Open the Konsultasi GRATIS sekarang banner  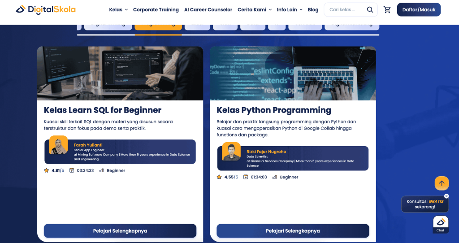point(425,204)
